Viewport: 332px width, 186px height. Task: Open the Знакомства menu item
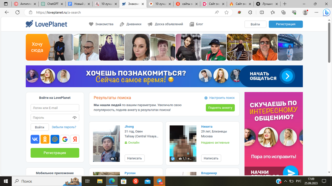pyautogui.click(x=101, y=24)
